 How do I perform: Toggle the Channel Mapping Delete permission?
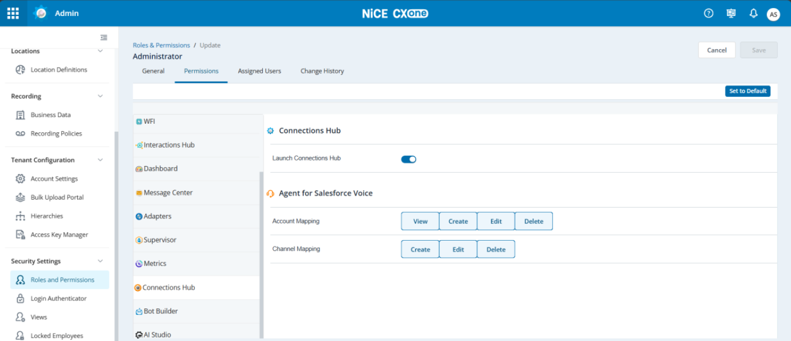click(496, 249)
